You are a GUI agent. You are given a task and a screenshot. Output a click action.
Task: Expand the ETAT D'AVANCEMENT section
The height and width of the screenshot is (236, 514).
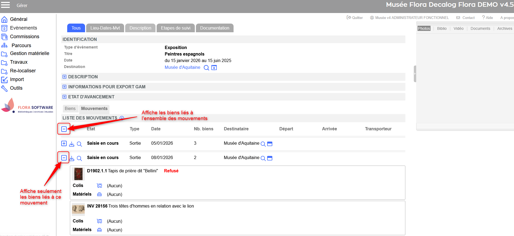[64, 97]
